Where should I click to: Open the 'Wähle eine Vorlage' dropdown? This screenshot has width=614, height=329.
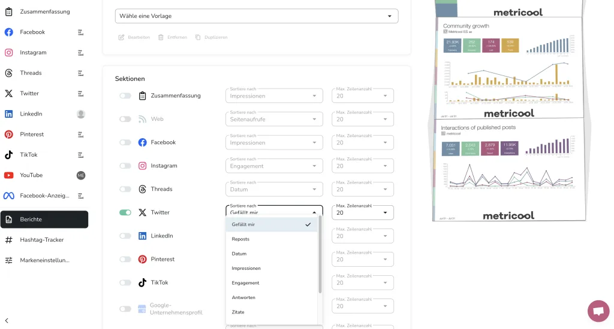click(257, 16)
